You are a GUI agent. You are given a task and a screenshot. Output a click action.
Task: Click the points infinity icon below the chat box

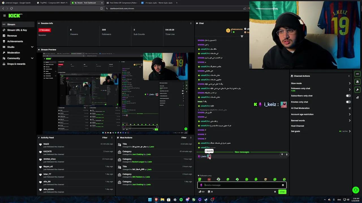point(201,192)
